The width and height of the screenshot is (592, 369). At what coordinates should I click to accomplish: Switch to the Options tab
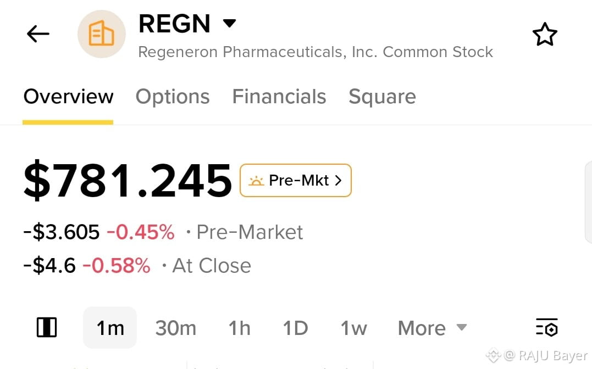coord(173,97)
